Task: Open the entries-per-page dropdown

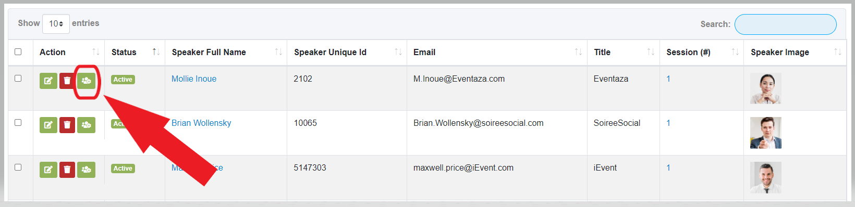Action: click(56, 23)
